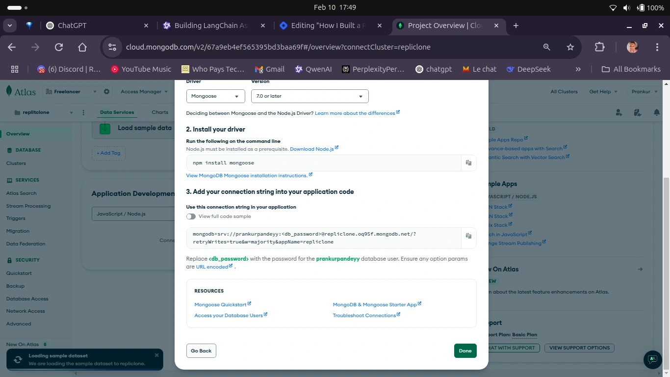Copy the npm install mongoose command
The image size is (670, 377).
click(468, 162)
